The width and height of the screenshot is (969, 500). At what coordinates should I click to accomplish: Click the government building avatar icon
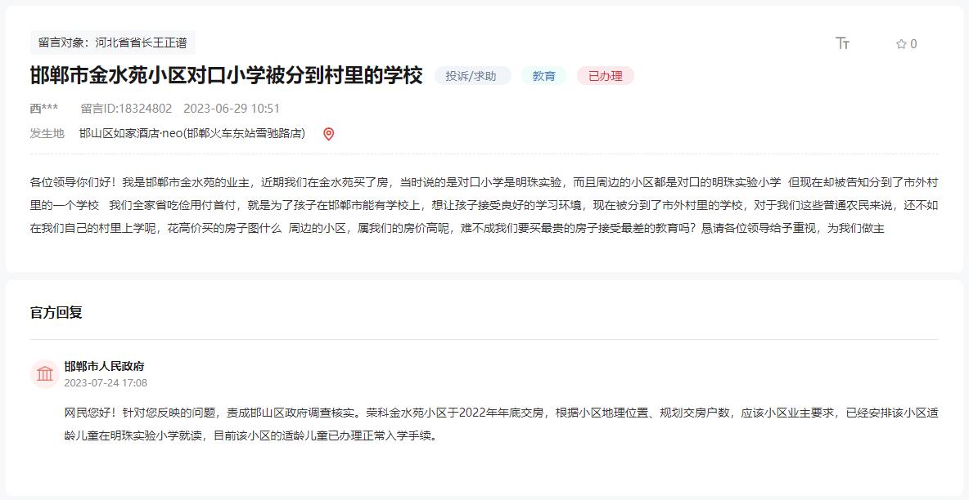coord(44,374)
